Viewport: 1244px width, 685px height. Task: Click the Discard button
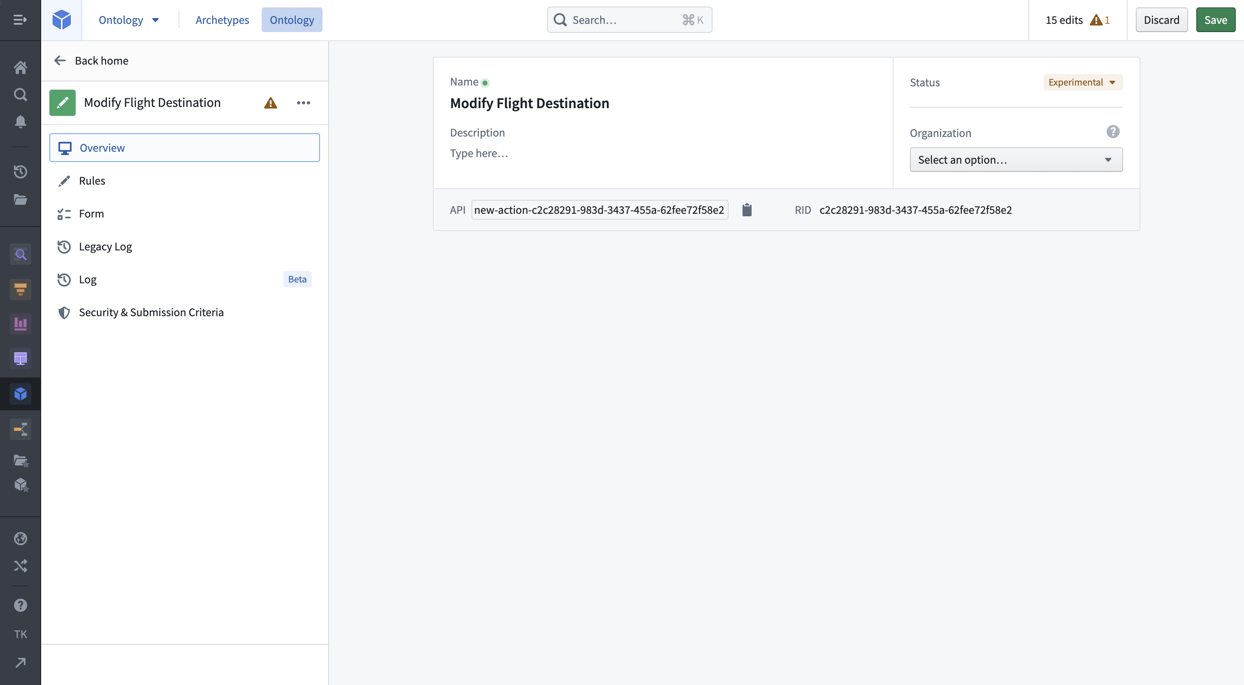(1161, 20)
